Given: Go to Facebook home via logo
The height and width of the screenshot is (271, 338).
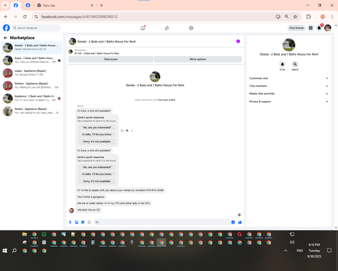Looking at the screenshot, I should pyautogui.click(x=6, y=28).
